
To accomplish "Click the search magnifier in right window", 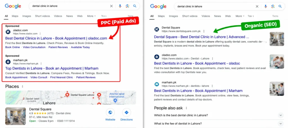I will pos(280,6).
